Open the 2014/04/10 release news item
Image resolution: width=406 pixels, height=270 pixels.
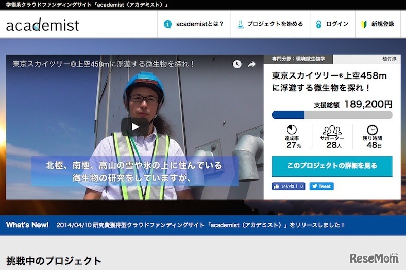click(200, 225)
